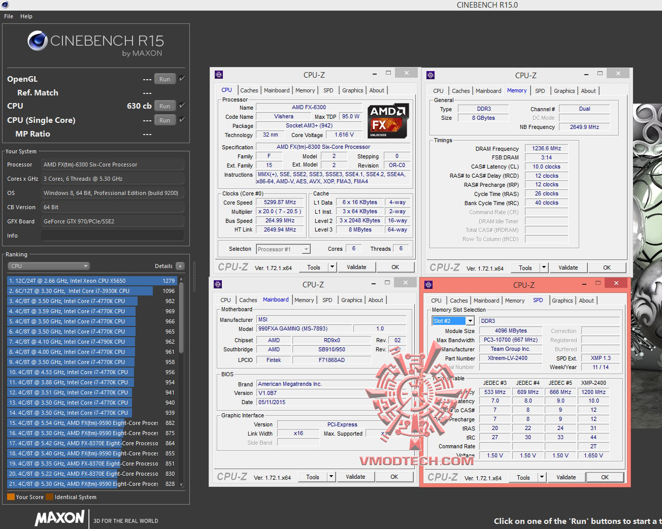662x529 pixels.
Task: Click the GFX Board value GeForce GTX 970
Action: click(x=112, y=221)
